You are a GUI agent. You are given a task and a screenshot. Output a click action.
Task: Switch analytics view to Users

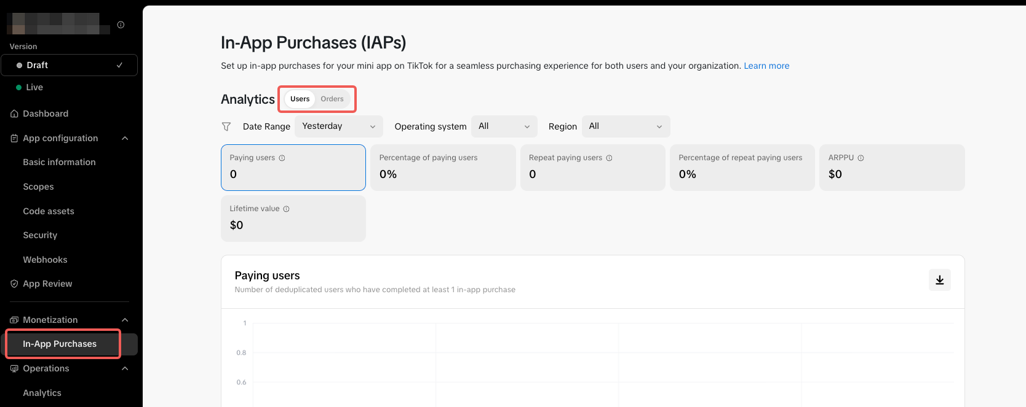[300, 99]
